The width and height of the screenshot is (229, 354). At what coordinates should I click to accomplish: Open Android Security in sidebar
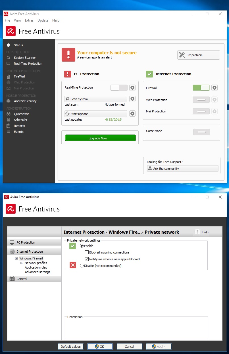(x=25, y=101)
